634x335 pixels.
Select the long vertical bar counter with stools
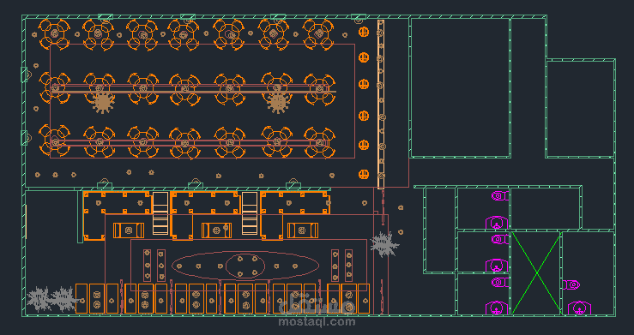[x=380, y=105]
